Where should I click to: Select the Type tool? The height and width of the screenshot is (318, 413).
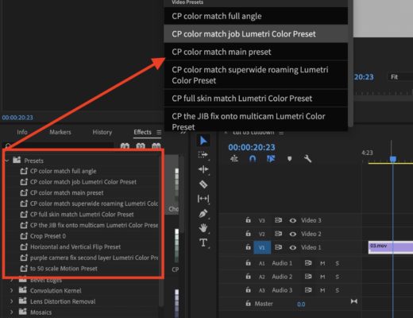point(203,242)
